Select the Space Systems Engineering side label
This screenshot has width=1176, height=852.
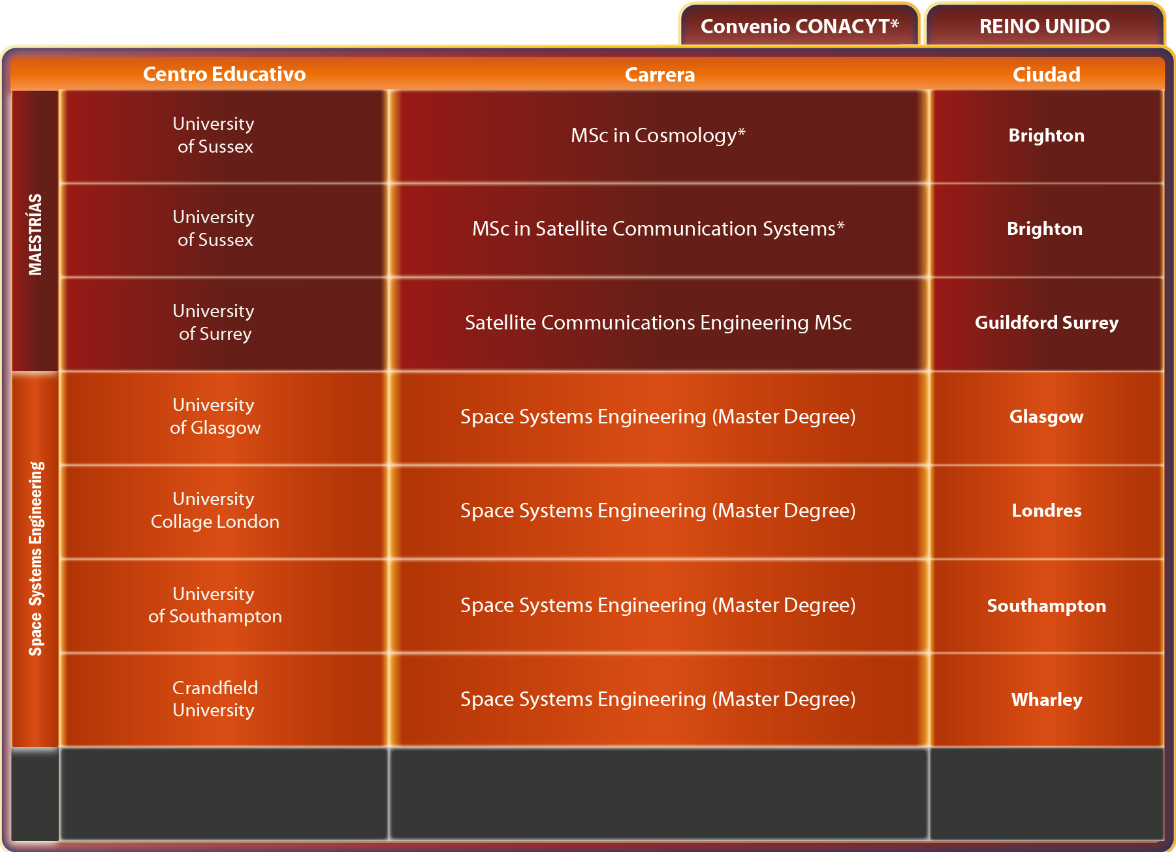[35, 558]
